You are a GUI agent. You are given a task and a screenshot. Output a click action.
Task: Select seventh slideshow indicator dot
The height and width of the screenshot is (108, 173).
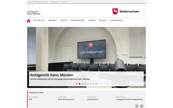tap(96, 84)
